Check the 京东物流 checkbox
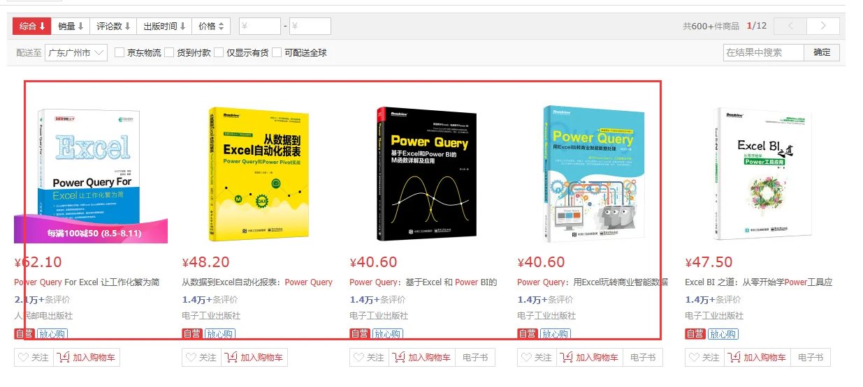The image size is (863, 387). (119, 52)
